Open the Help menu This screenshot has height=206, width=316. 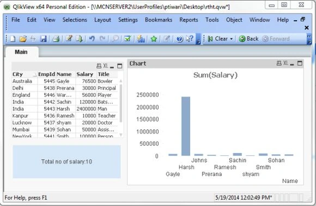pos(283,20)
